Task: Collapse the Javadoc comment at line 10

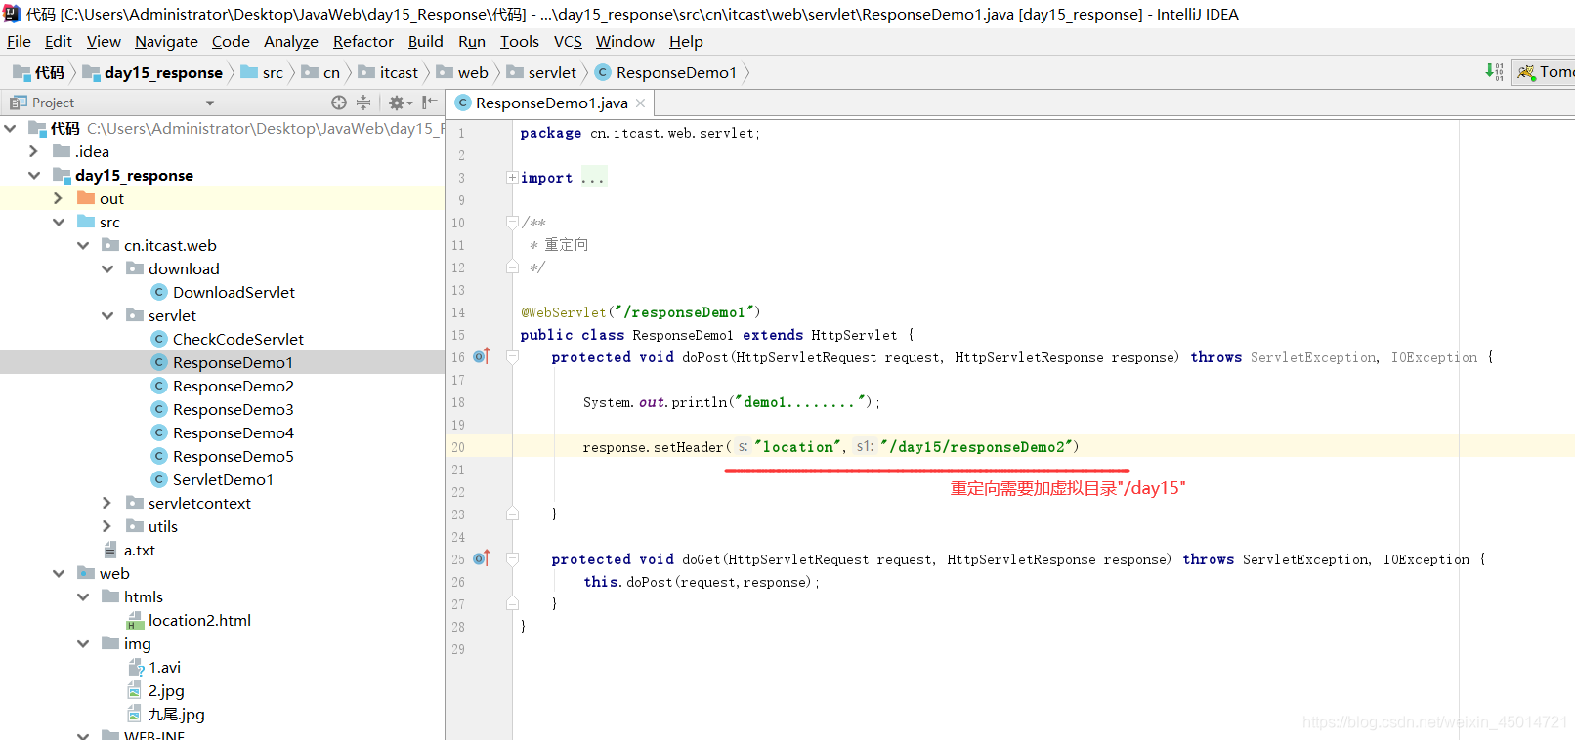Action: pyautogui.click(x=512, y=223)
